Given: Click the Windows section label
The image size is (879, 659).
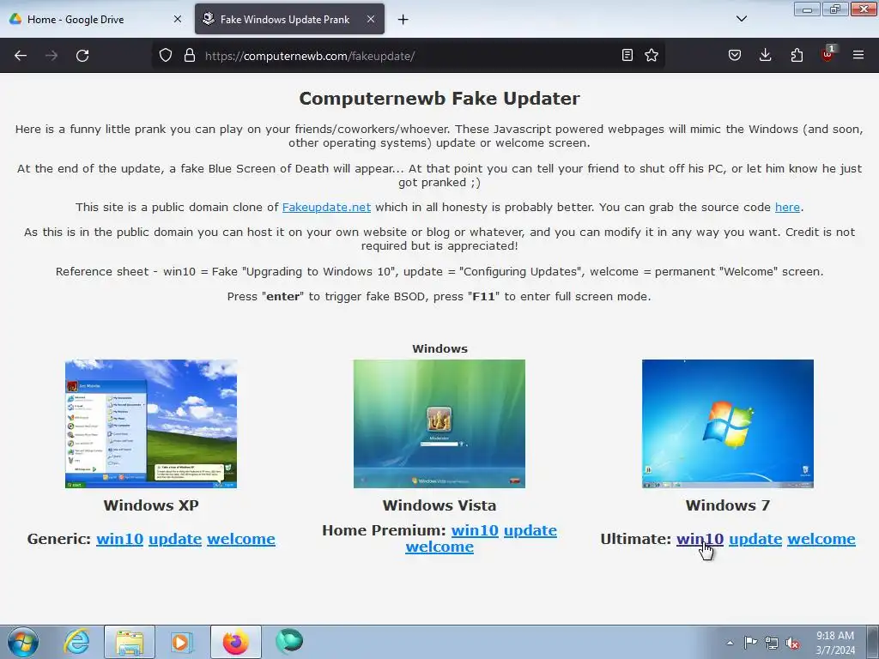Looking at the screenshot, I should pyautogui.click(x=439, y=348).
